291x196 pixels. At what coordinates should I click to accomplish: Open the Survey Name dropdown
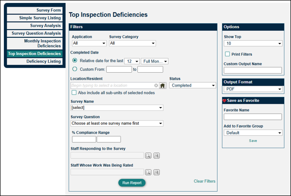click(x=117, y=108)
